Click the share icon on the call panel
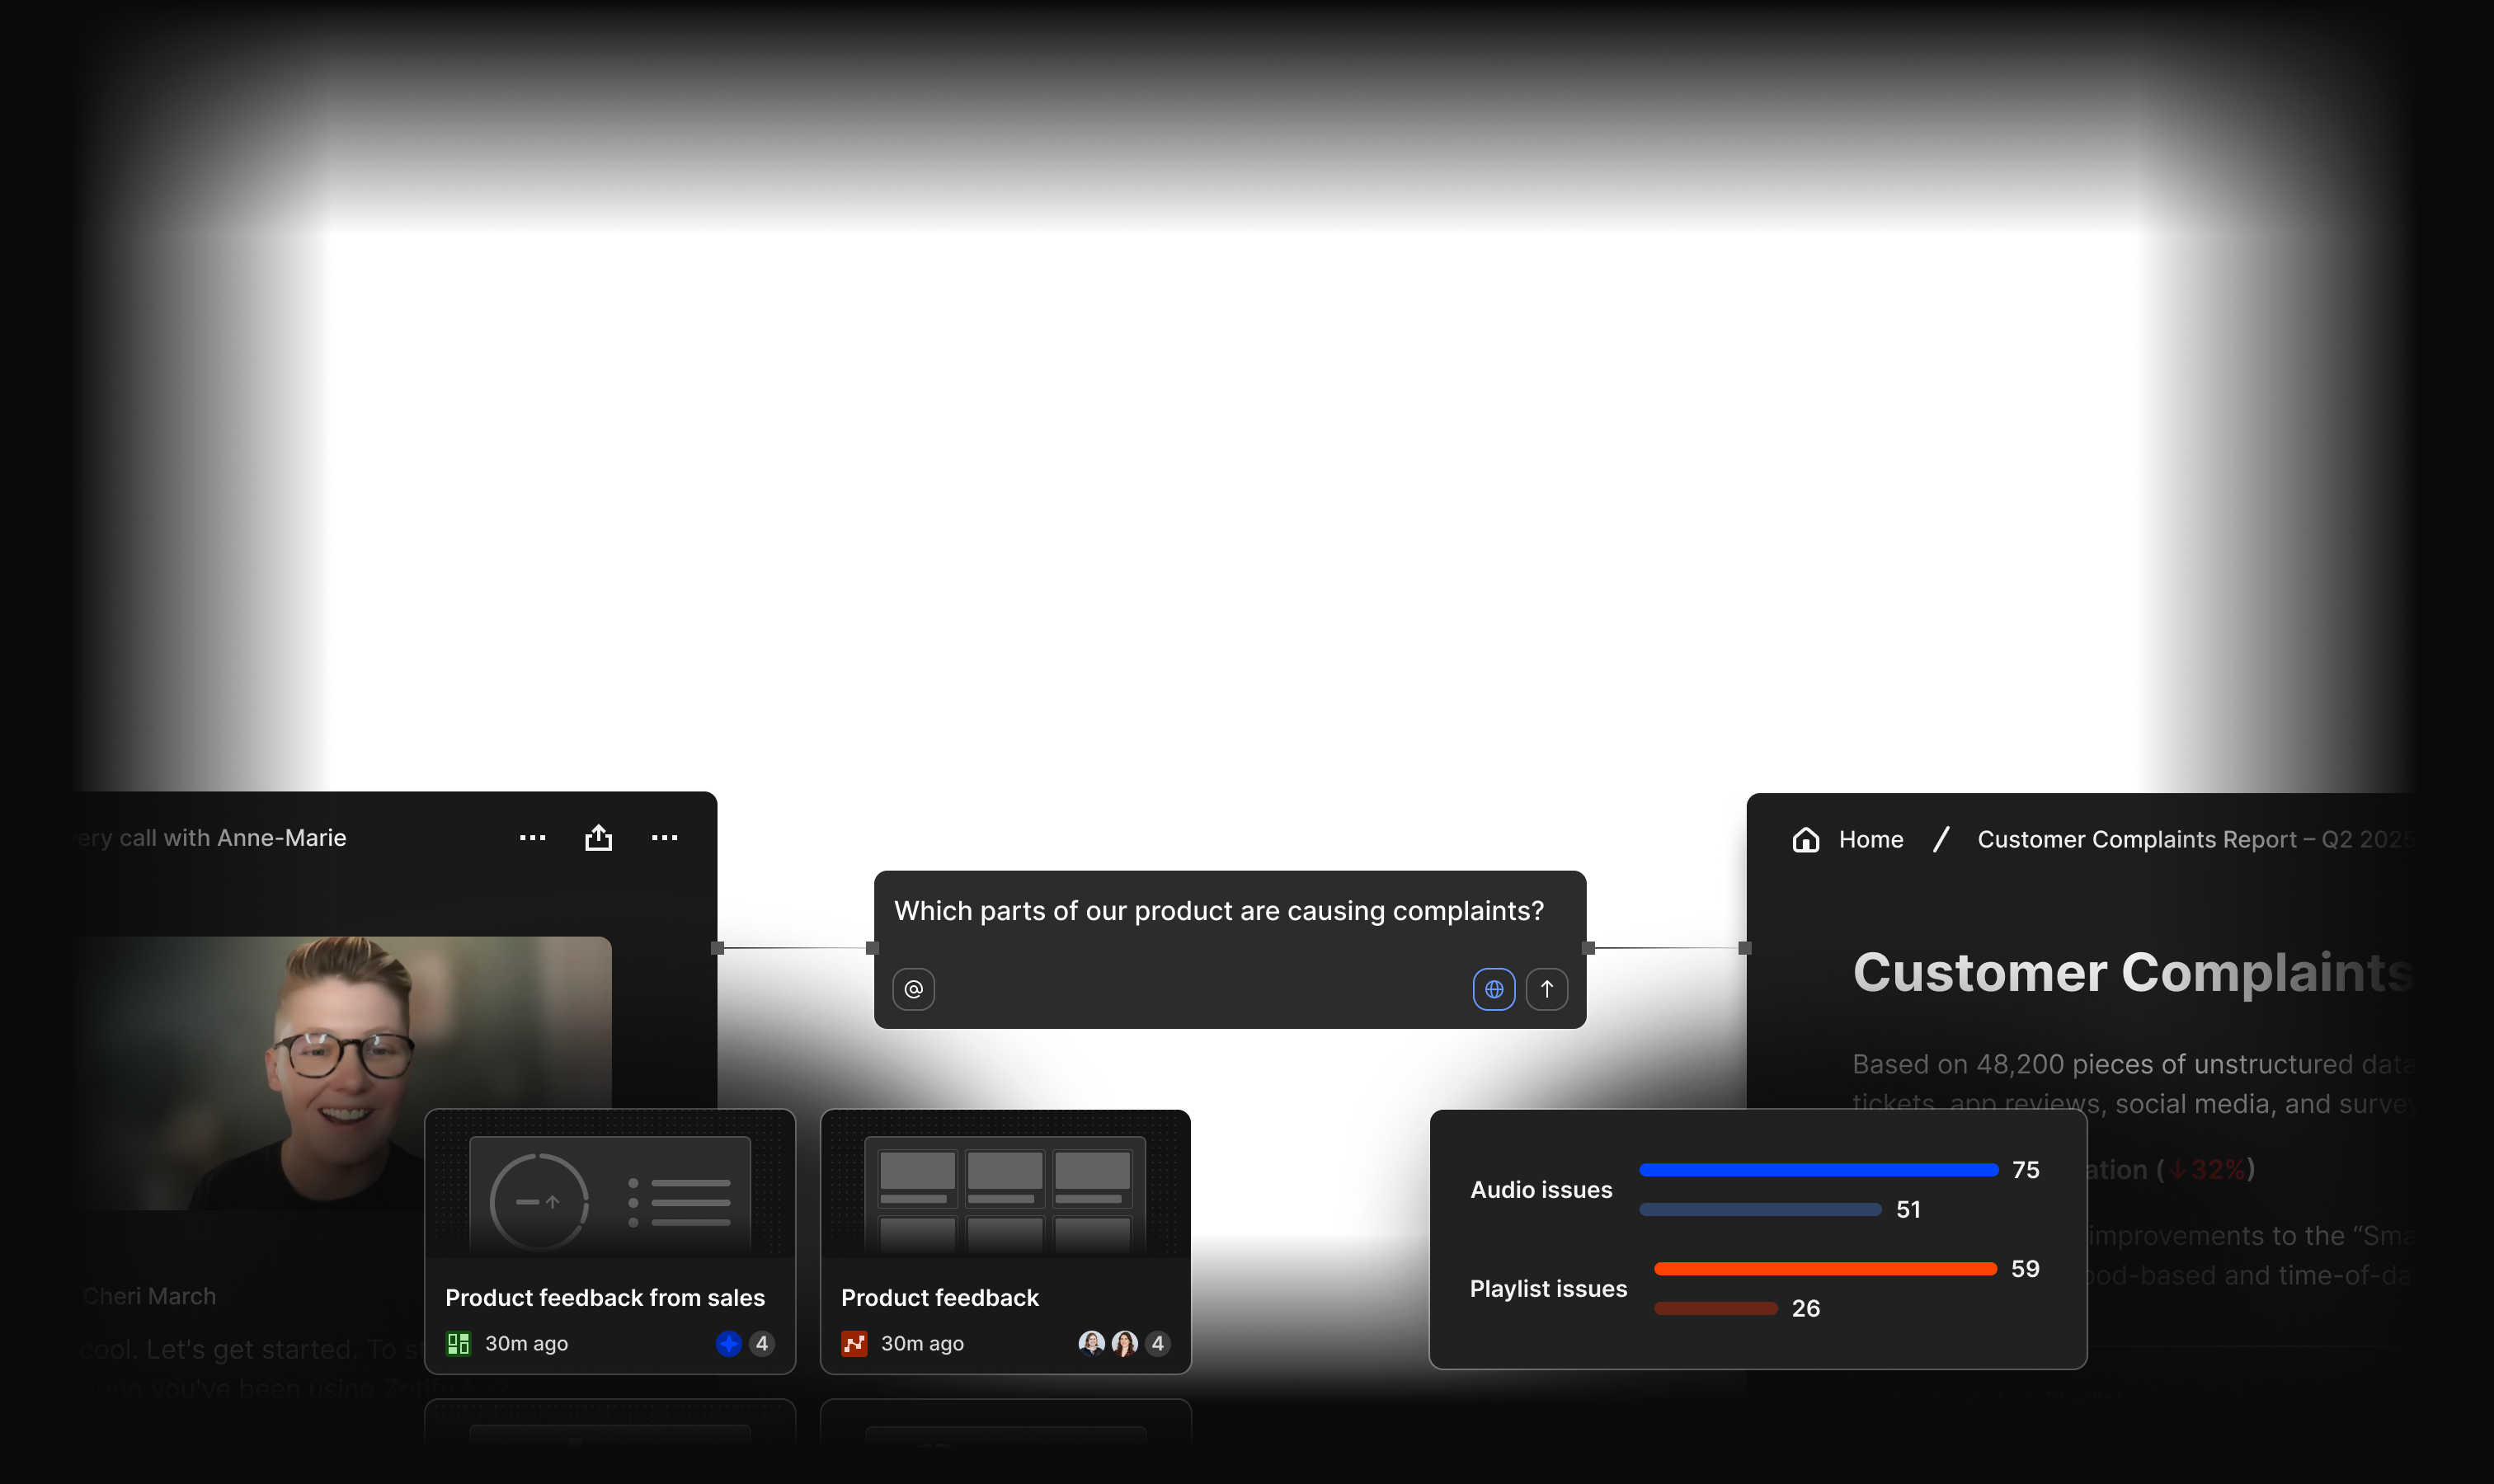 (x=598, y=838)
